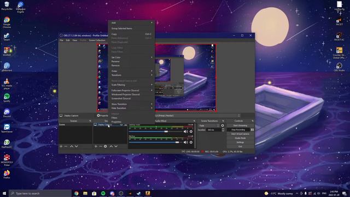Expand the Add submenu

coord(131,23)
